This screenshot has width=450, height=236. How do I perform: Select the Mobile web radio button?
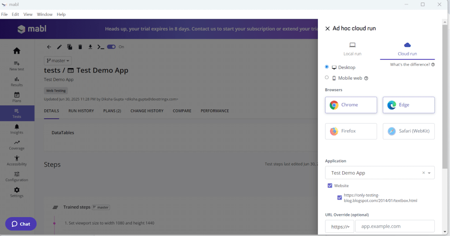(x=327, y=77)
